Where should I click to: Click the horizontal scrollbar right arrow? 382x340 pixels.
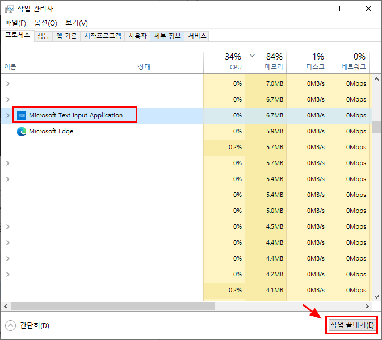367,306
